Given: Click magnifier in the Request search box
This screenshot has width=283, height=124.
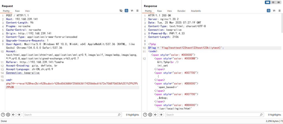Looking at the screenshot, I should click(119, 115).
